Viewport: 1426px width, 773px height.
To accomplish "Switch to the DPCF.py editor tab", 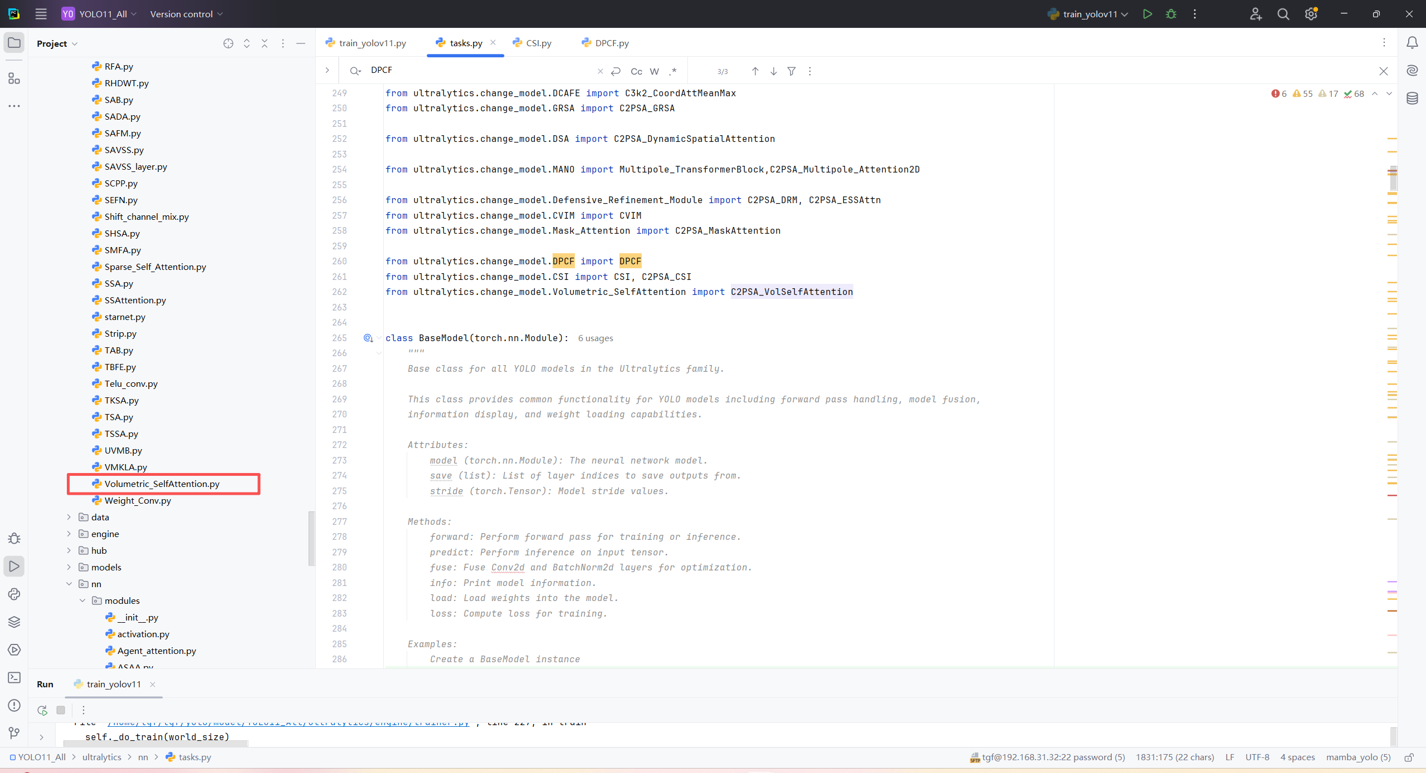I will pos(611,43).
